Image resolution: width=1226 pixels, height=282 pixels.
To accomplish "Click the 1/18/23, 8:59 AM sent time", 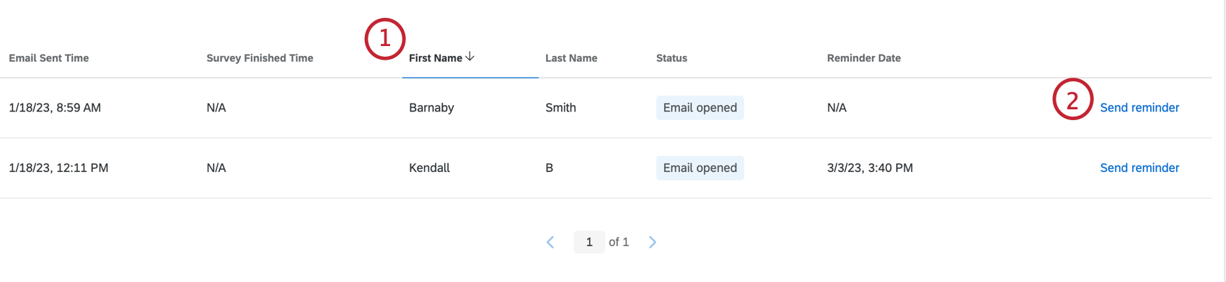I will (x=55, y=108).
